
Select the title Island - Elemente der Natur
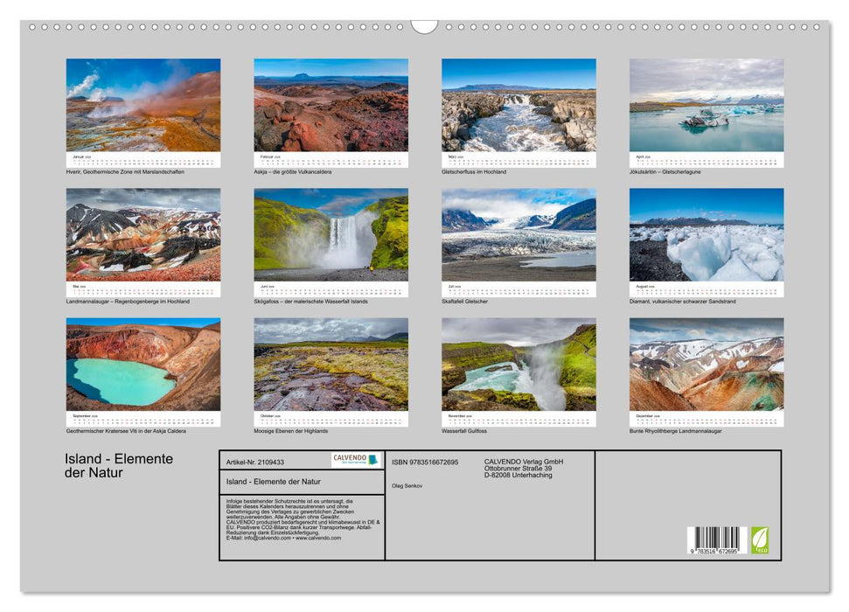pos(115,463)
